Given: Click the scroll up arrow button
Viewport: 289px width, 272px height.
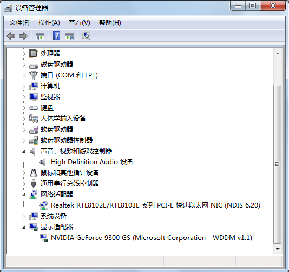Looking at the screenshot, I should 278,53.
